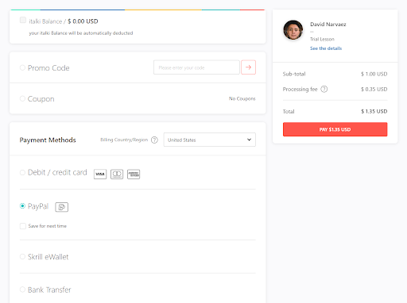The image size is (407, 303).
Task: Click David Narvaez's profile picture
Action: click(293, 30)
